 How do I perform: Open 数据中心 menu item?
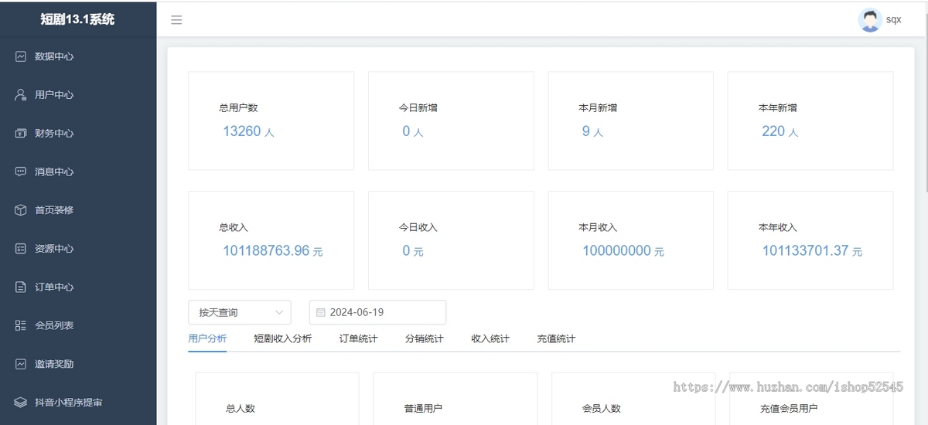78,56
